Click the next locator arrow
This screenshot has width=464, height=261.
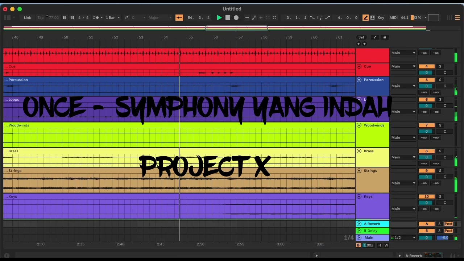pyautogui.click(x=365, y=44)
